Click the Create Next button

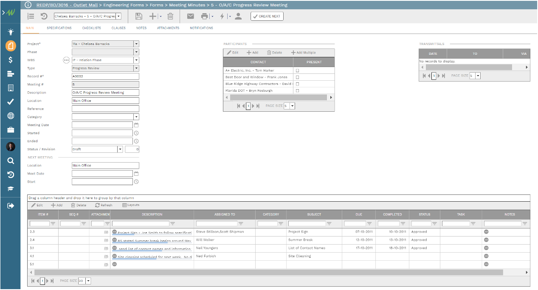pyautogui.click(x=267, y=16)
